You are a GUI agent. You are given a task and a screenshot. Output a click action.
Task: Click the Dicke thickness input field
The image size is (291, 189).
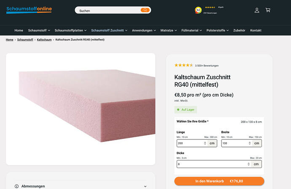[211, 164]
